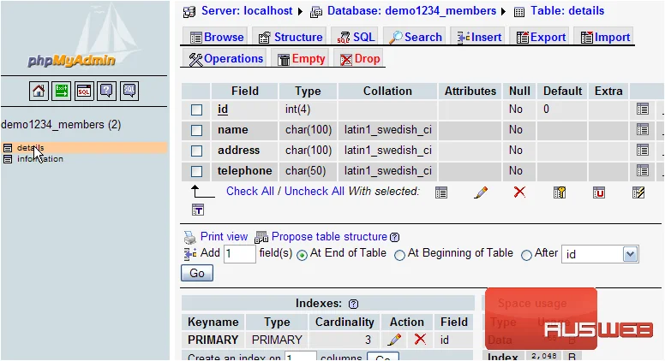Screen dimensions: 665x361
Task: Switch to the Operations tab
Action: [225, 59]
